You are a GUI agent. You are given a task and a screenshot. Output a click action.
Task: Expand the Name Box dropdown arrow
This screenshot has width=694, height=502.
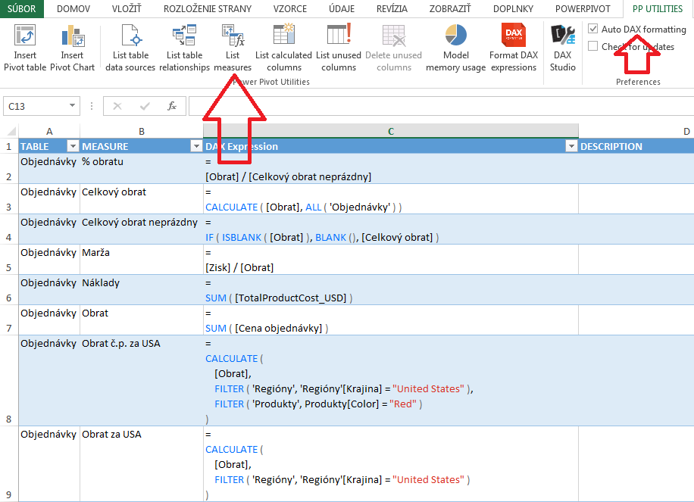(72, 106)
